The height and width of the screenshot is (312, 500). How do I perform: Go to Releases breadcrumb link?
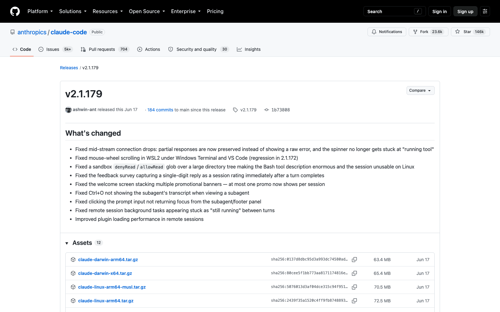point(69,68)
